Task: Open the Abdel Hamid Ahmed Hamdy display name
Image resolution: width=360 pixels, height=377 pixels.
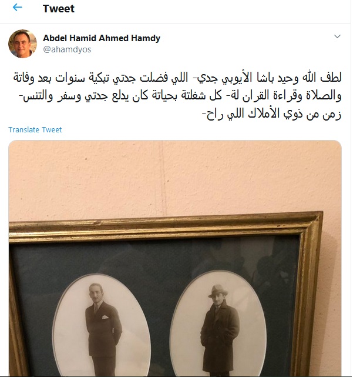Action: click(x=102, y=38)
